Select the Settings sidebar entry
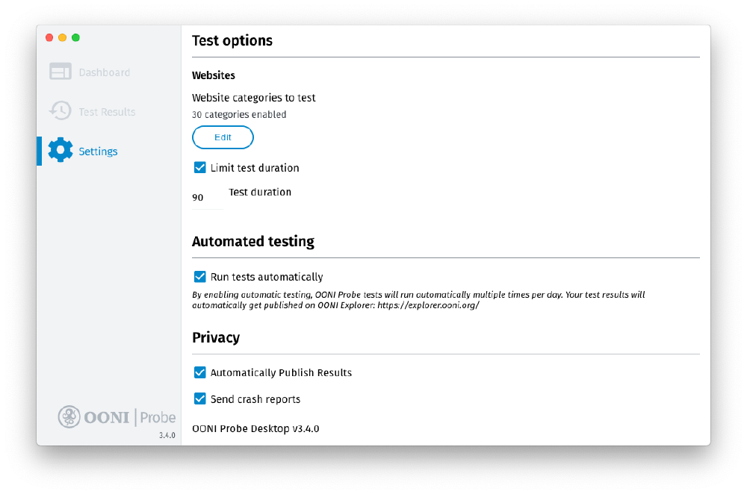 tap(98, 150)
